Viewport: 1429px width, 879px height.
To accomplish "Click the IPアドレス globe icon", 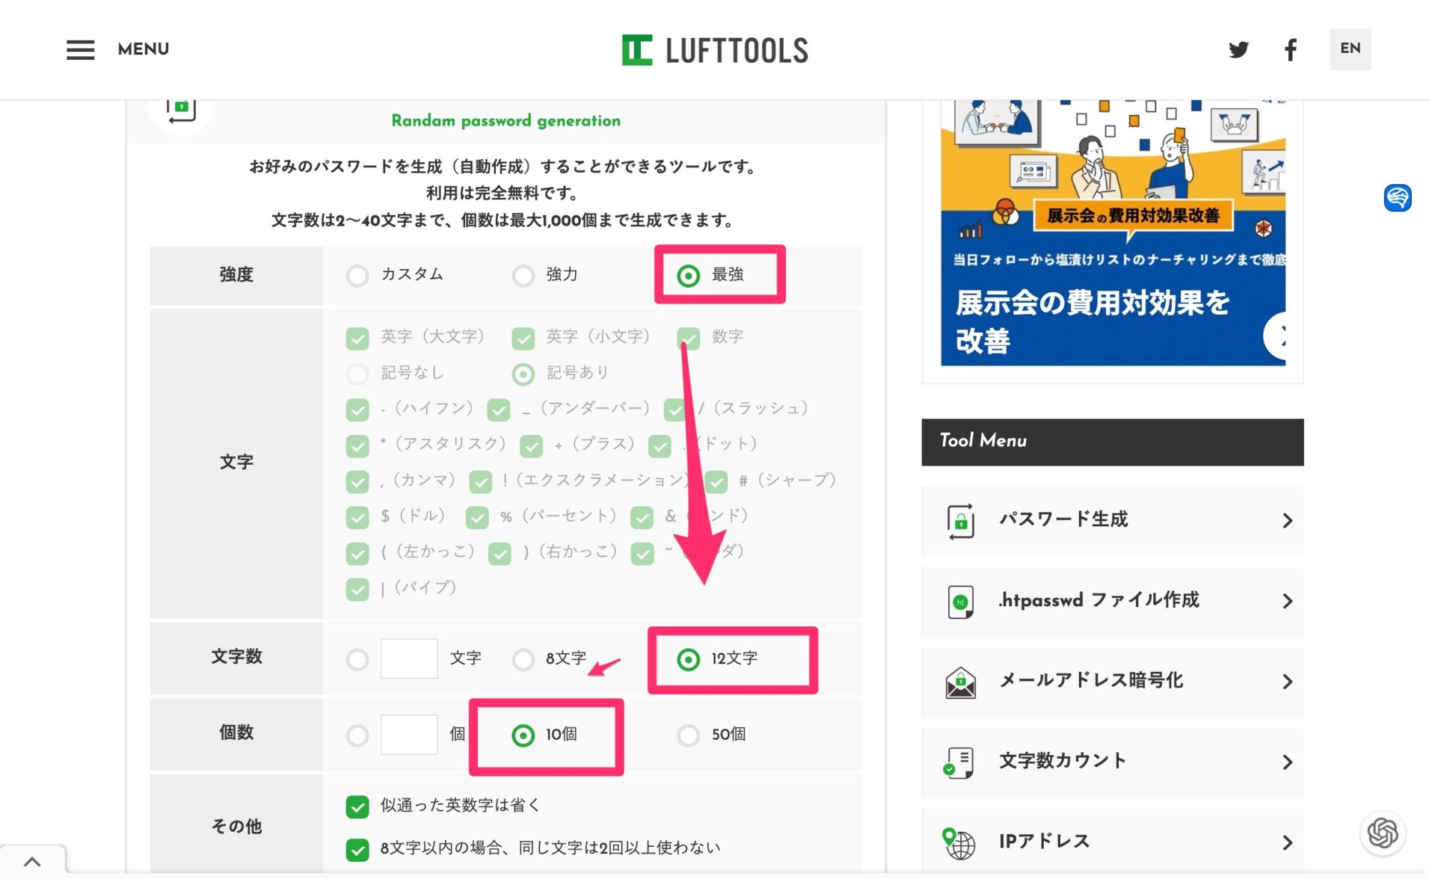I will 958,841.
